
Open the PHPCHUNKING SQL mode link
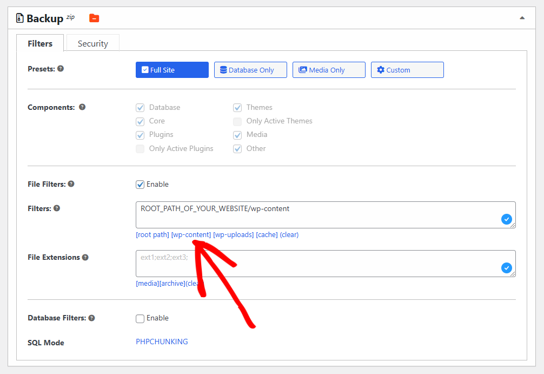pyautogui.click(x=162, y=342)
